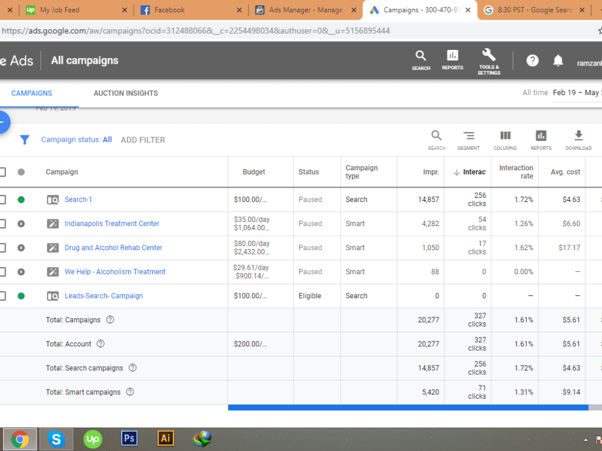Sort by the Avg. cost column header
The width and height of the screenshot is (602, 451).
coord(565,172)
